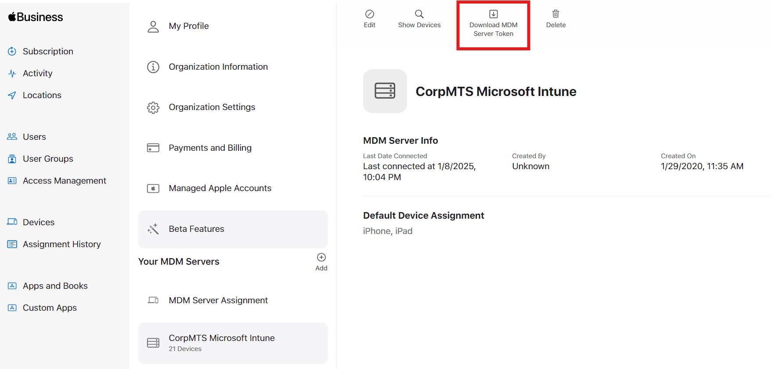The width and height of the screenshot is (772, 369).
Task: Navigate to Devices
Action: [x=39, y=222]
